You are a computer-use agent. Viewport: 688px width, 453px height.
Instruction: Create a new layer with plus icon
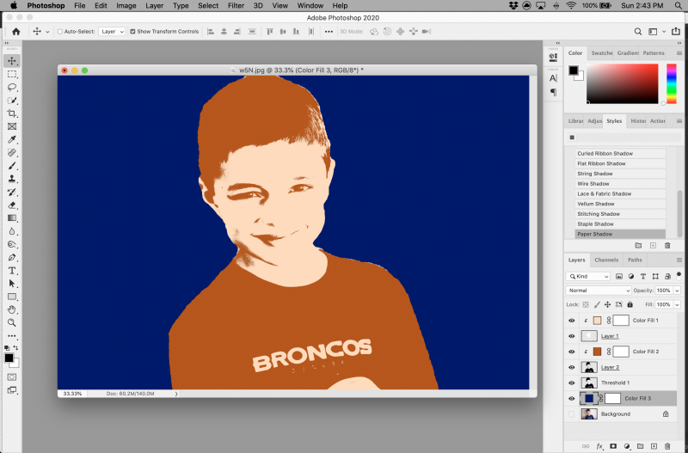pyautogui.click(x=654, y=446)
